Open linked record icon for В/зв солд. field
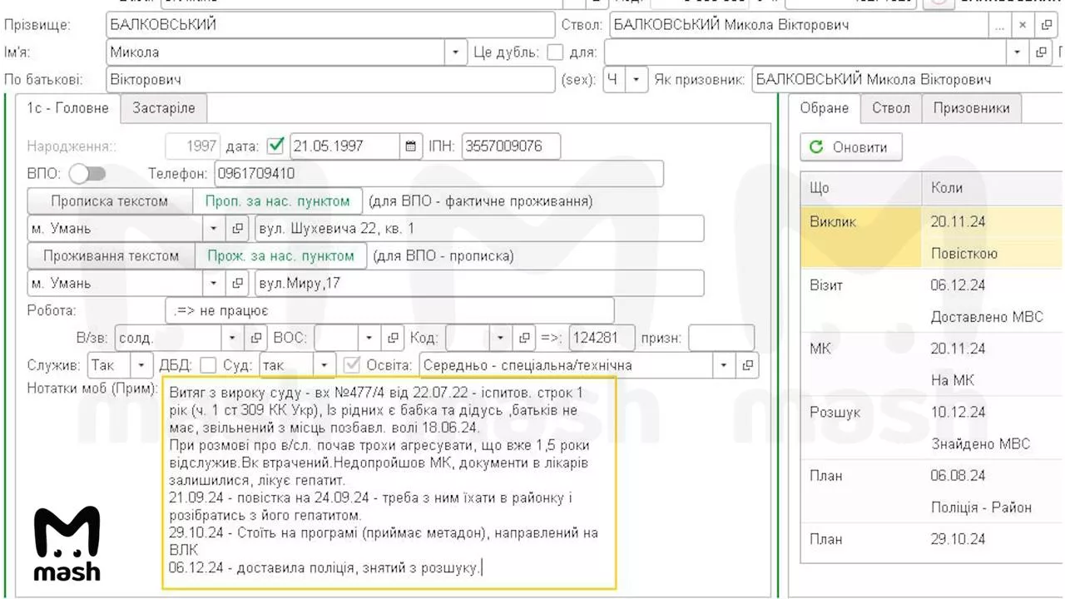Screen dimensions: 1065x599 click(255, 338)
